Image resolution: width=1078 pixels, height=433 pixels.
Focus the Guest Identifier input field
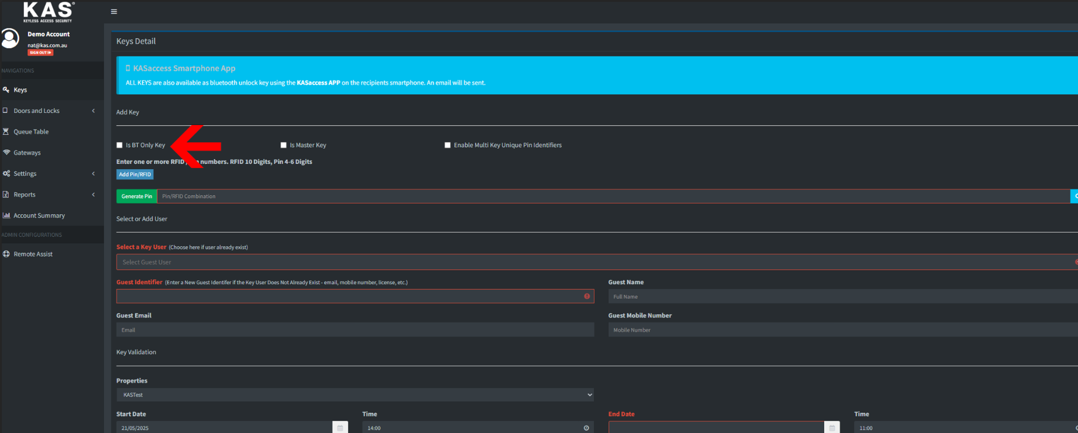(x=355, y=296)
